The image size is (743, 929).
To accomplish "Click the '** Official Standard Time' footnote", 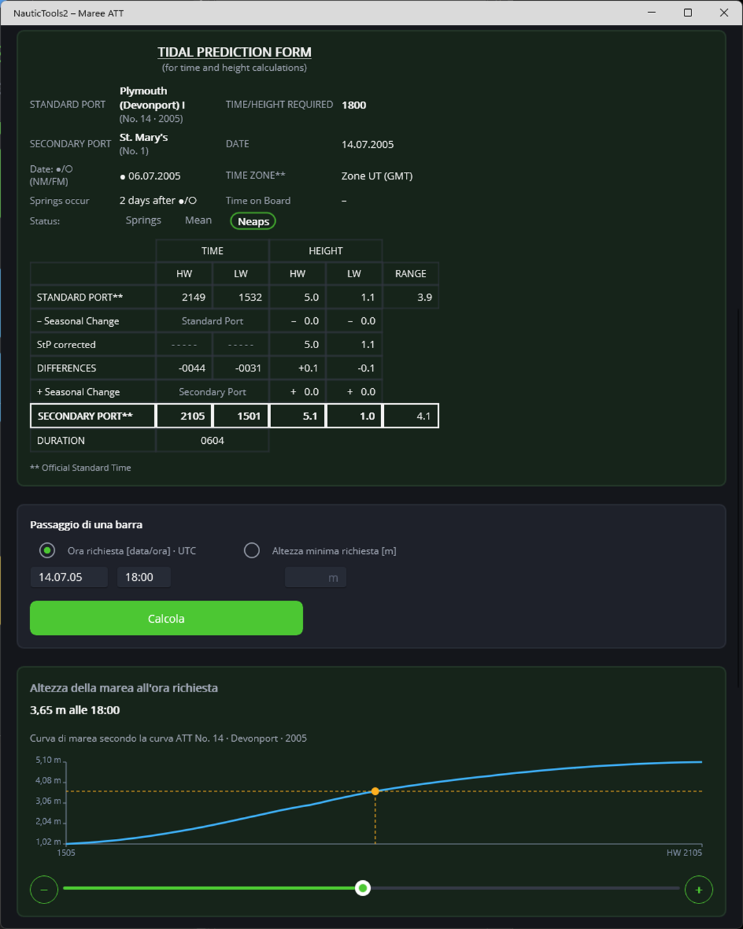I will 80,467.
